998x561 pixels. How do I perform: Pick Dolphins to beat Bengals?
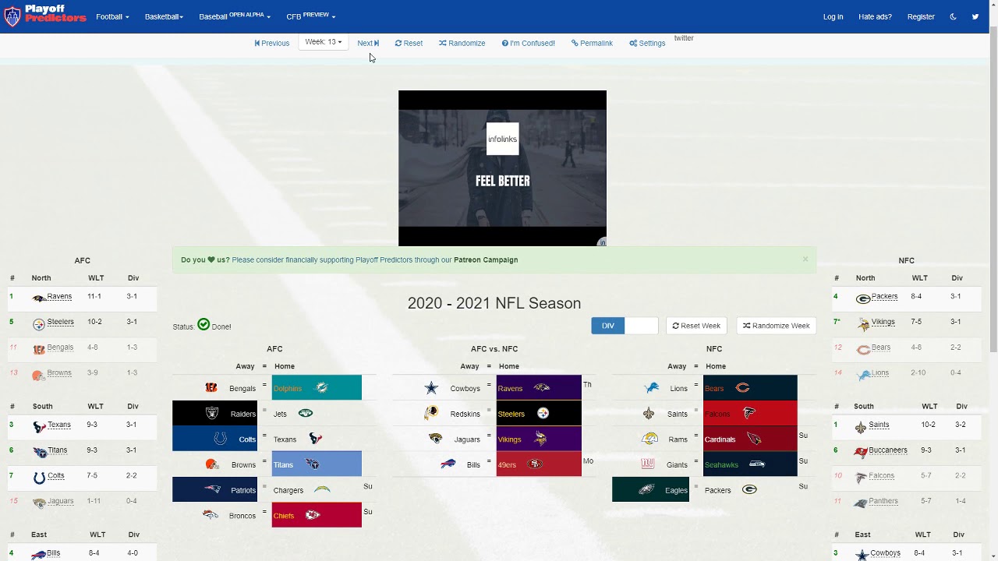click(317, 388)
